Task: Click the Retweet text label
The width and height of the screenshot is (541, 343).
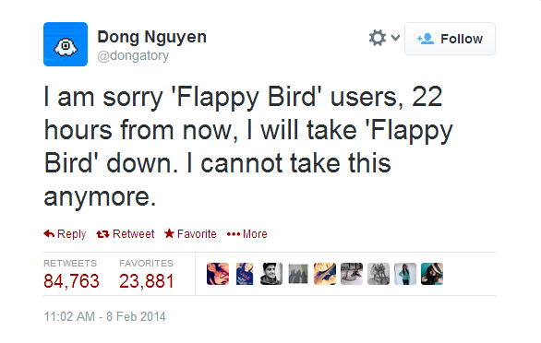Action: [133, 234]
